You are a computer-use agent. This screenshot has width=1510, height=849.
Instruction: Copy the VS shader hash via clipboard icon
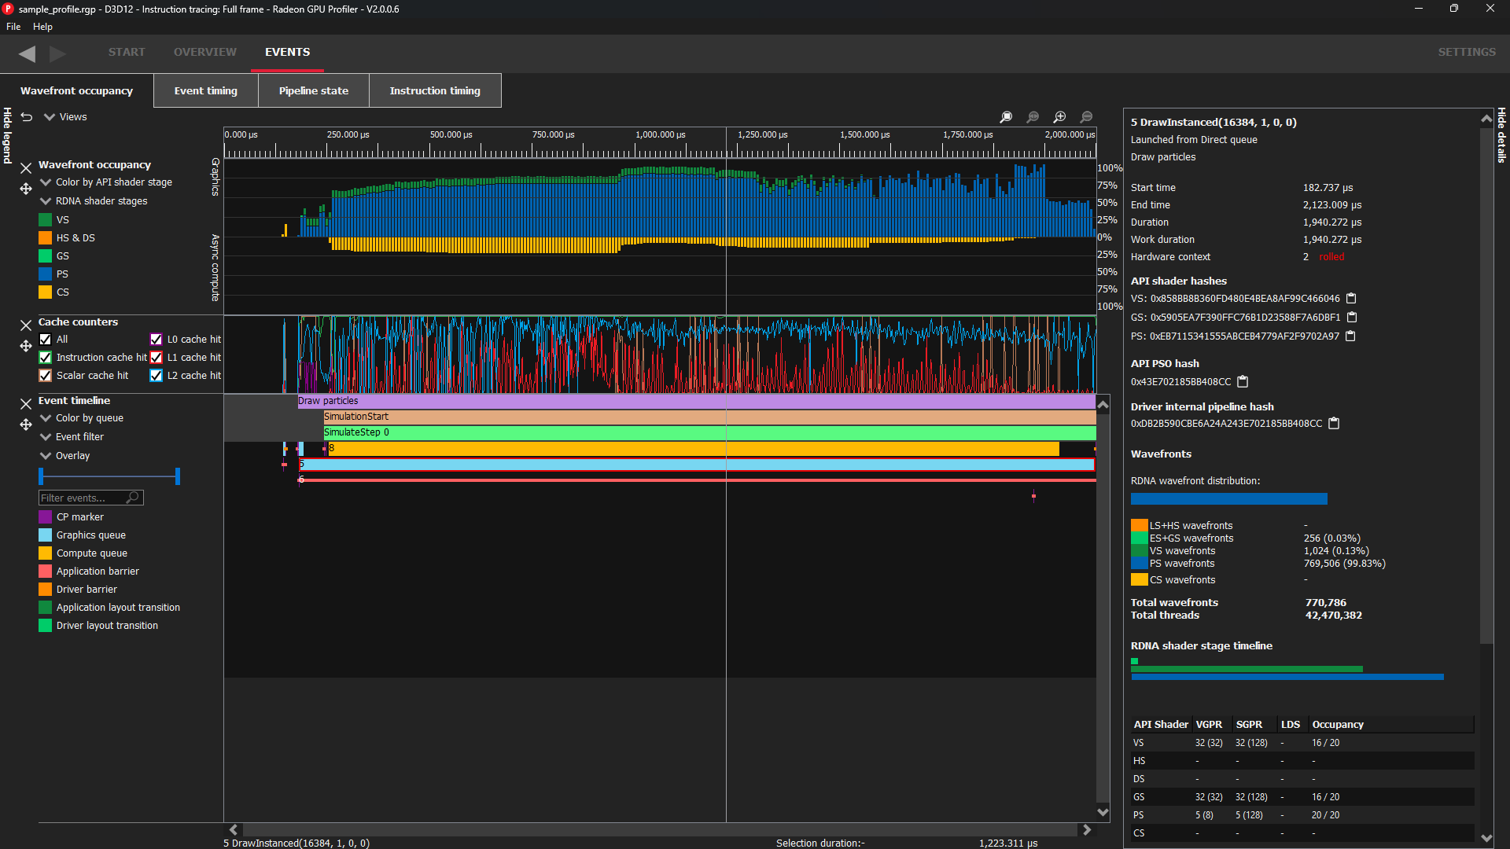pyautogui.click(x=1350, y=299)
